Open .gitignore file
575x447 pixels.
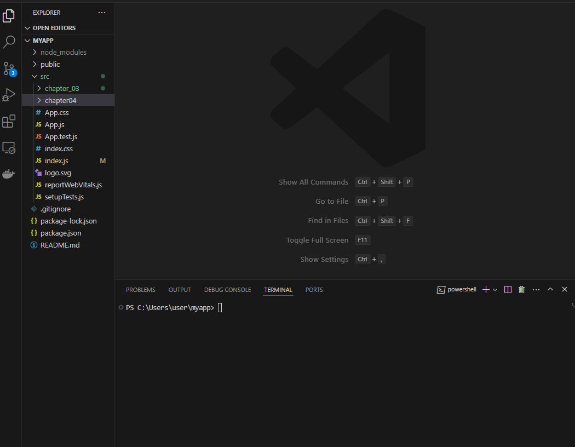pyautogui.click(x=68, y=209)
